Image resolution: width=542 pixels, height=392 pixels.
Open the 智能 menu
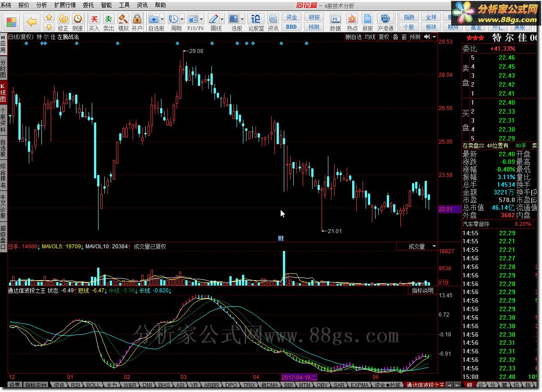[107, 5]
